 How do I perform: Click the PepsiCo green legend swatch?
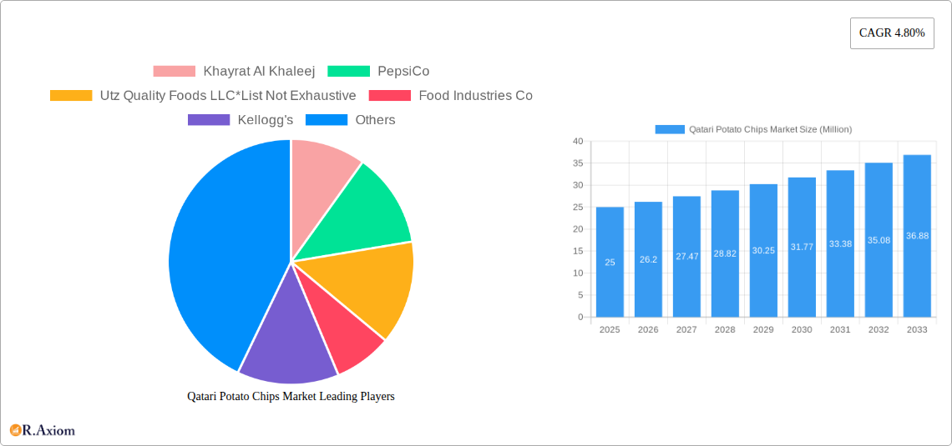[x=348, y=72]
